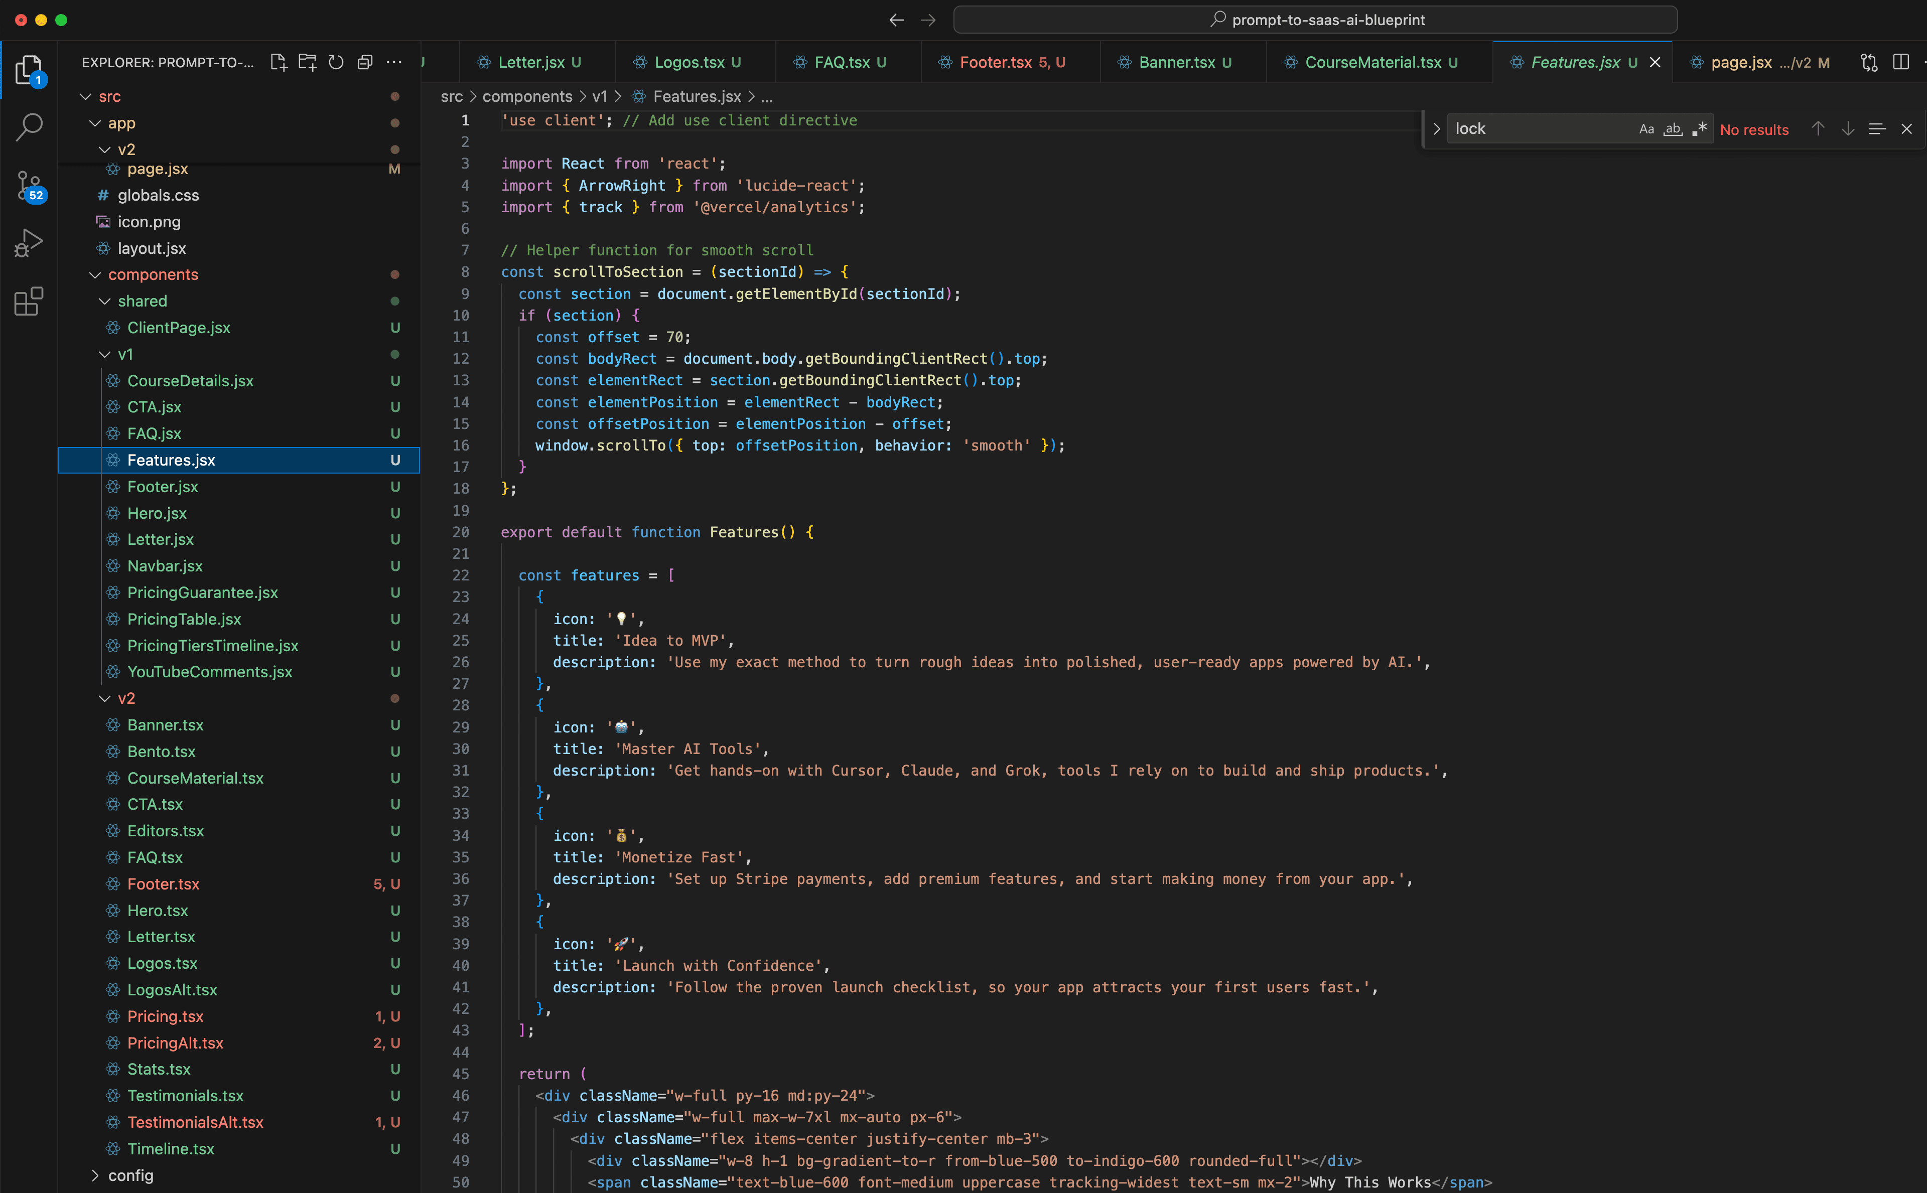Collapse the components folder
The image size is (1927, 1193).
pyautogui.click(x=95, y=274)
